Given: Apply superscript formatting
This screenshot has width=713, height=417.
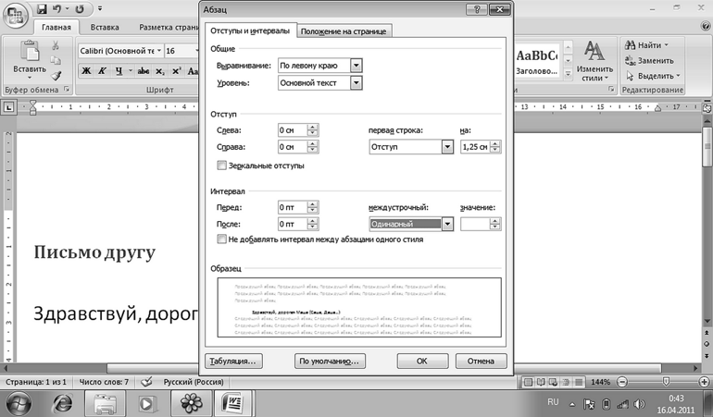Looking at the screenshot, I should coord(177,71).
